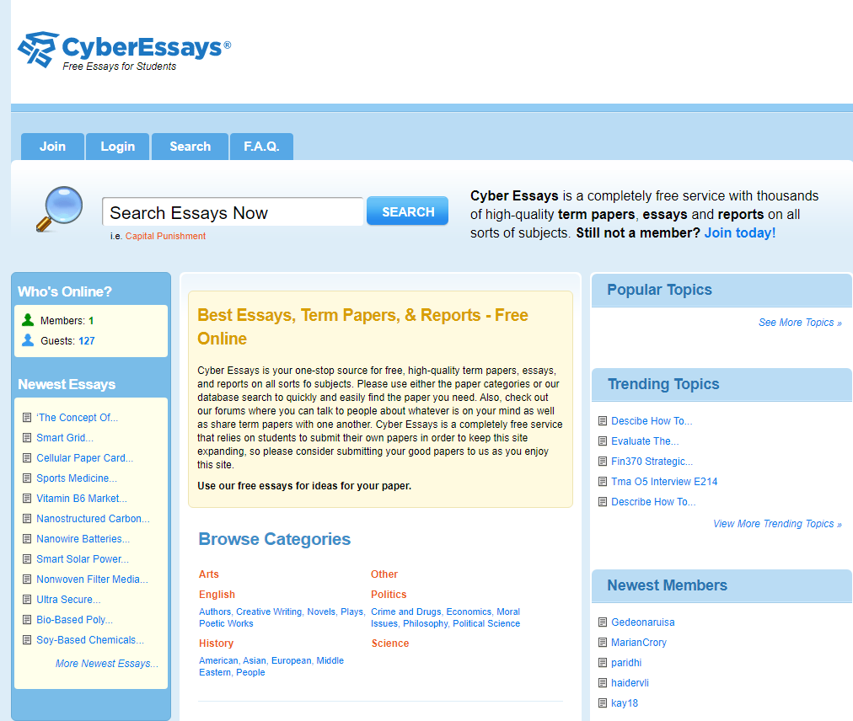Open Nanowire Batteries essay link

point(83,539)
